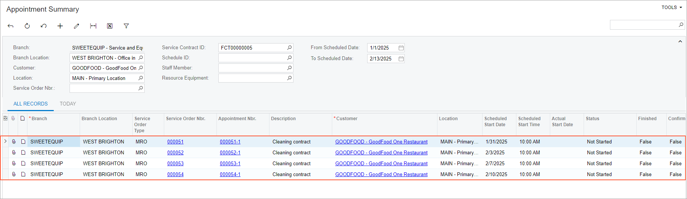Open the From Scheduled Date calendar picker
Viewport: 687px width, 199px height.
[401, 48]
